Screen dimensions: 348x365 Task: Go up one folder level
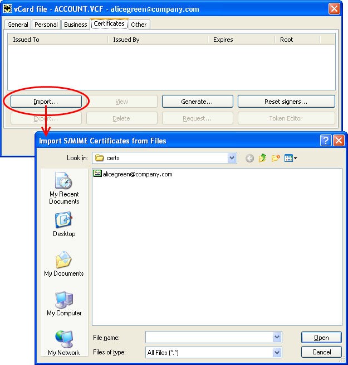point(262,158)
